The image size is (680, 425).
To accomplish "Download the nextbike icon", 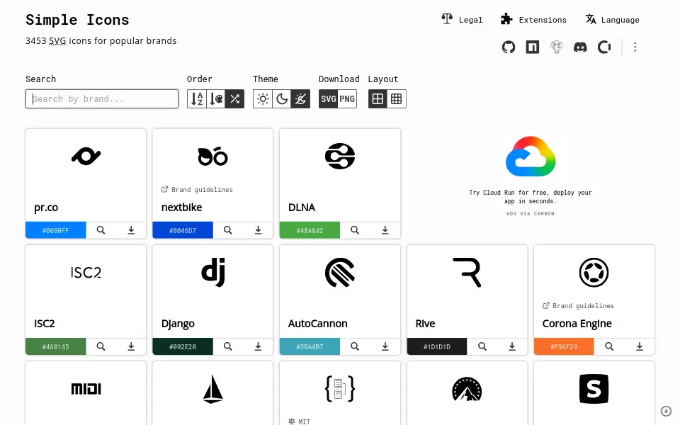I will point(258,230).
